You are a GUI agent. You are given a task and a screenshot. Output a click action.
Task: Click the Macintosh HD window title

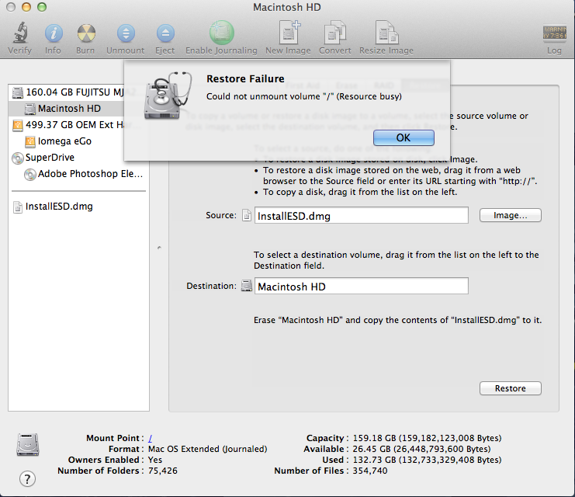tap(287, 7)
